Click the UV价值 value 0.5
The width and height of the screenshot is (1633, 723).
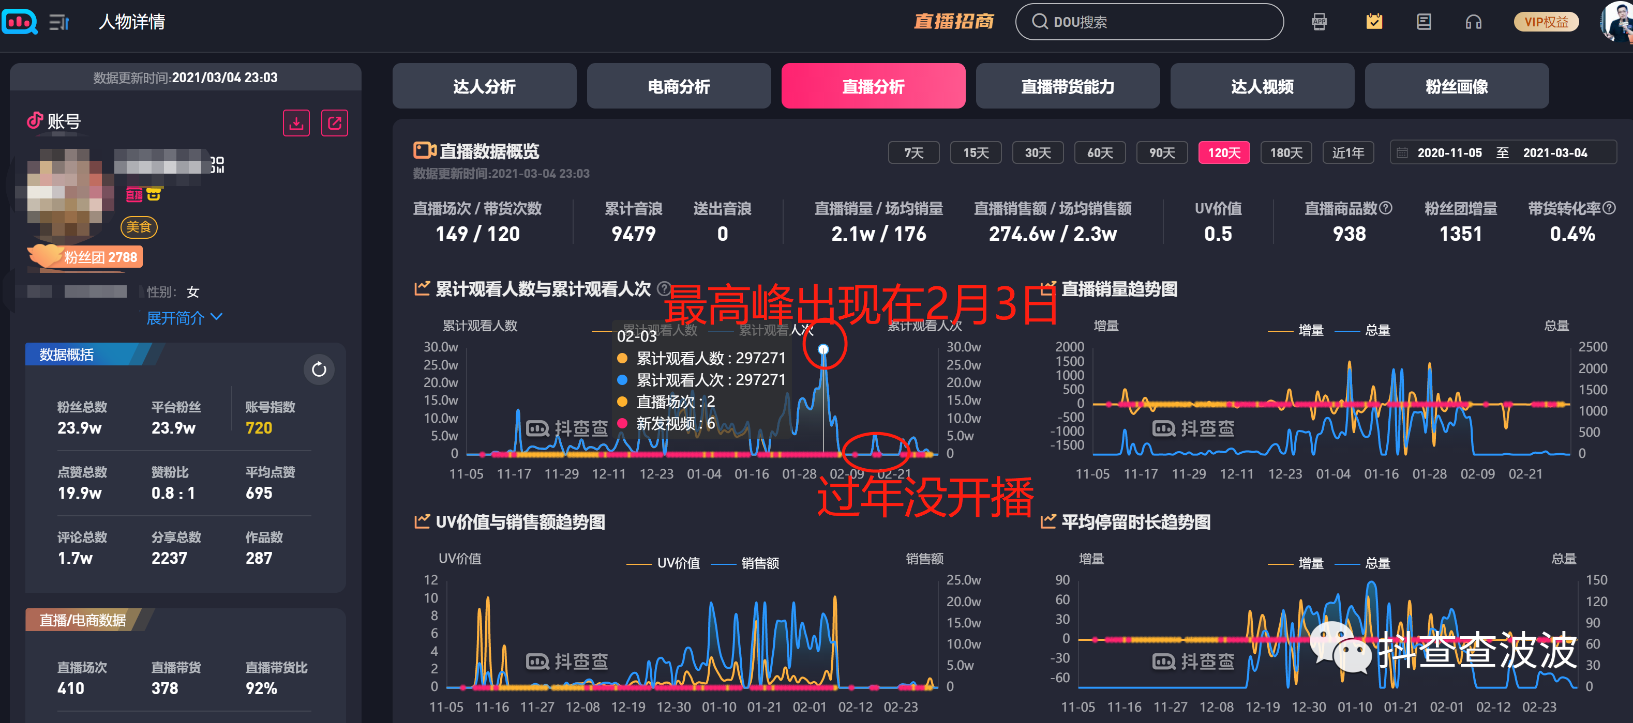[1218, 234]
